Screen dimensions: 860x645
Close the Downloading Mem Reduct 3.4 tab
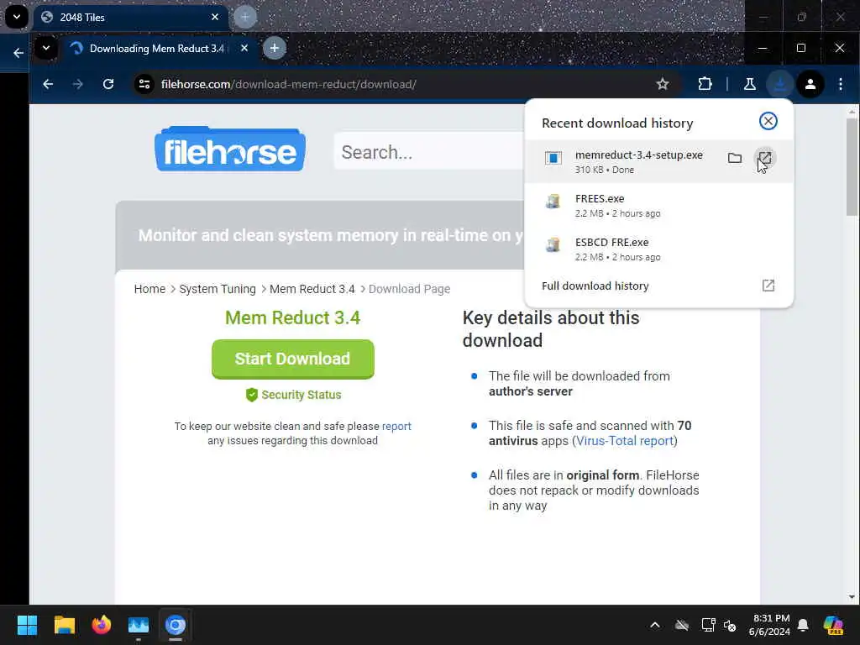pos(244,48)
